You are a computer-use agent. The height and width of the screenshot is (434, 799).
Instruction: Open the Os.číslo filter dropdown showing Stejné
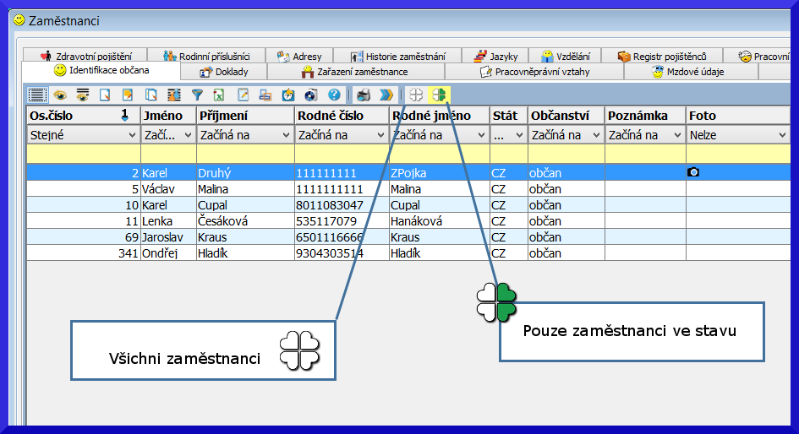[x=132, y=135]
